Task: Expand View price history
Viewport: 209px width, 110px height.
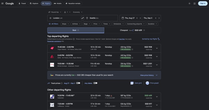Action: [x=149, y=75]
